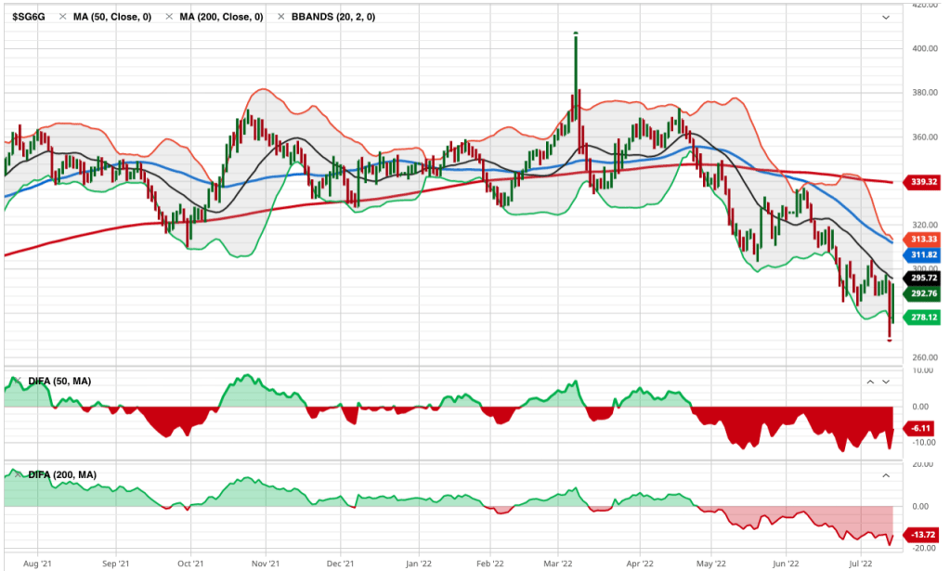The height and width of the screenshot is (571, 950).
Task: Click the red 339.32 price tag
Action: click(924, 182)
